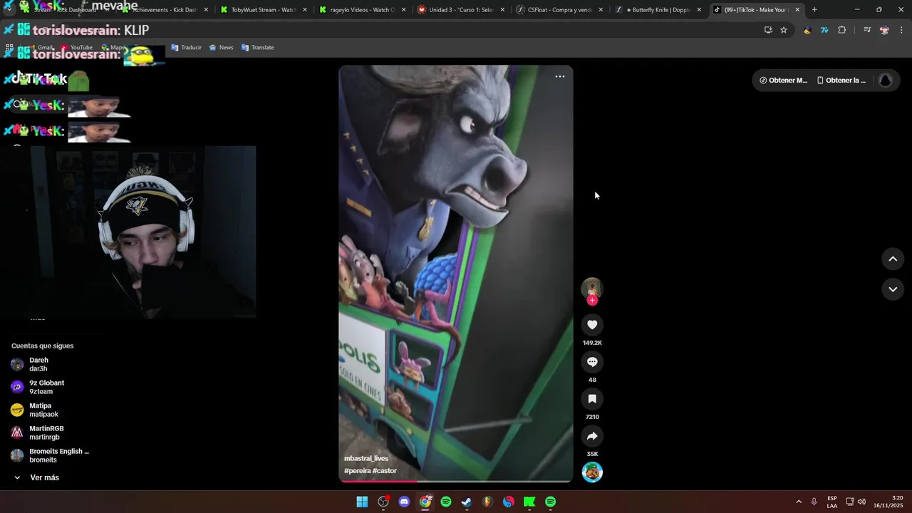
Task: Switch to the Achievements - Kick Dashboard tab
Action: (x=163, y=10)
